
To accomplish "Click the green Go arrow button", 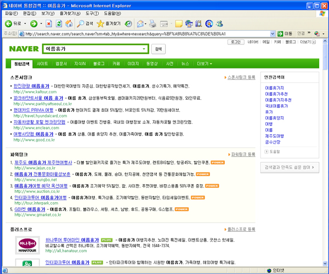I will click(280, 33).
